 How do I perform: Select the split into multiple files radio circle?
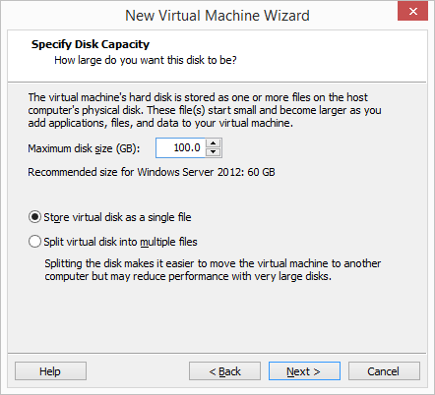pos(34,242)
